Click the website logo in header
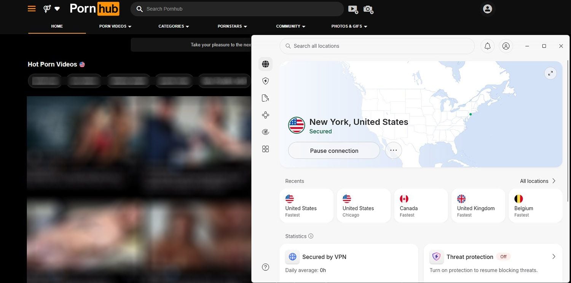Screen dimensions: 571x283 [94, 9]
